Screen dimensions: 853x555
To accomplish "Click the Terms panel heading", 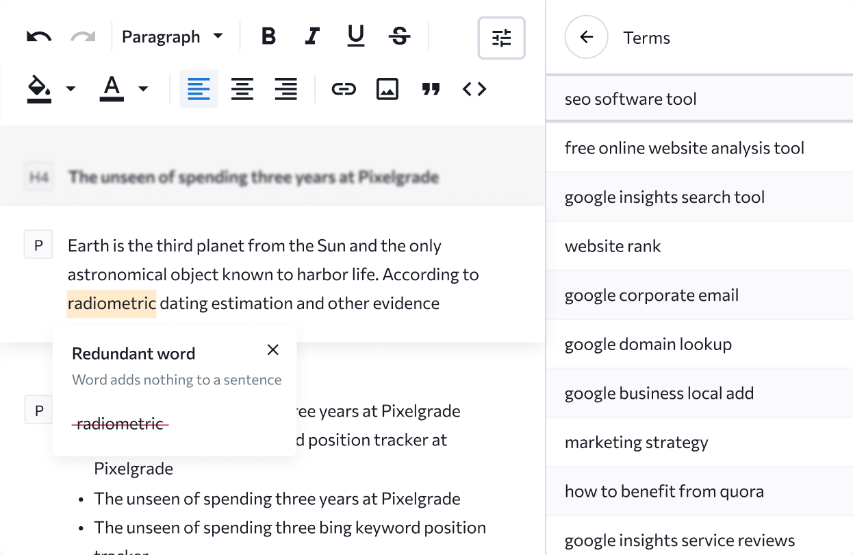I will [646, 38].
